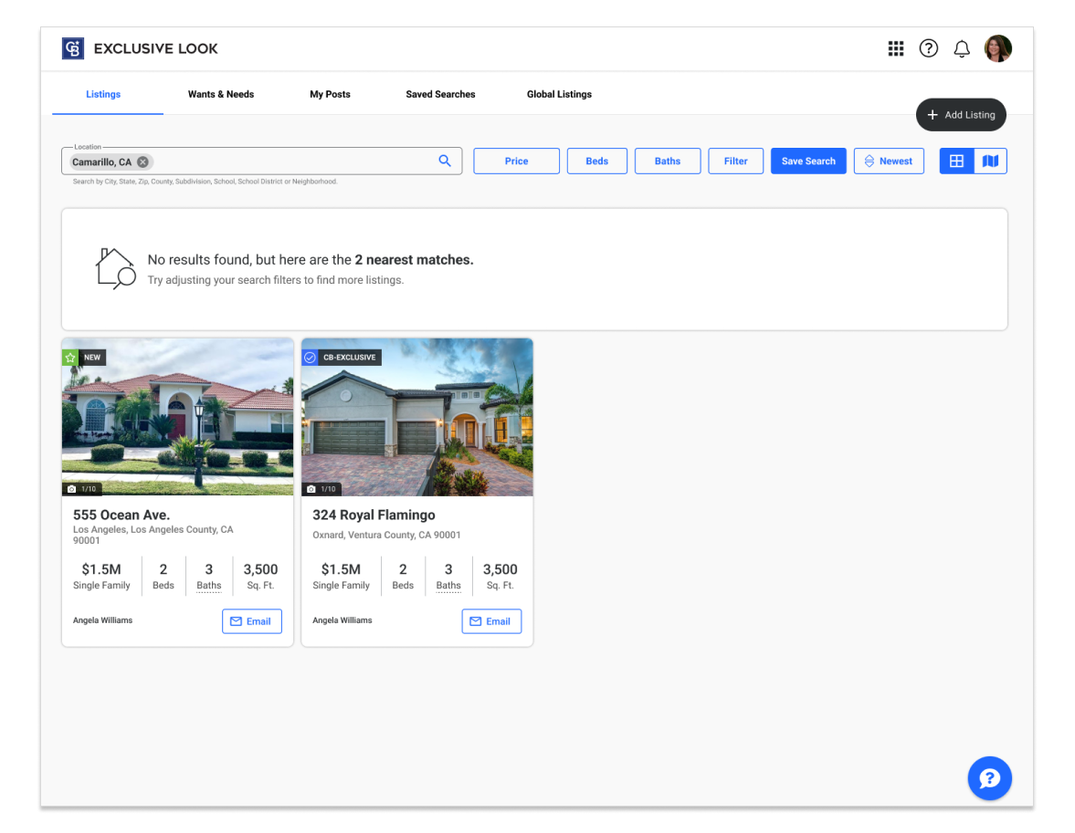View notifications via the bell icon
This screenshot has height=833, width=1075.
tap(962, 48)
